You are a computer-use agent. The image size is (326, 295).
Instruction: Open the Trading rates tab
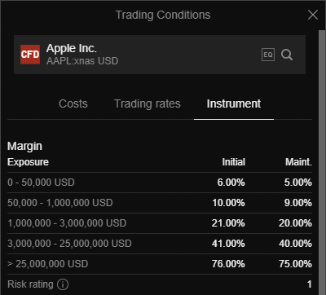pyautogui.click(x=148, y=103)
